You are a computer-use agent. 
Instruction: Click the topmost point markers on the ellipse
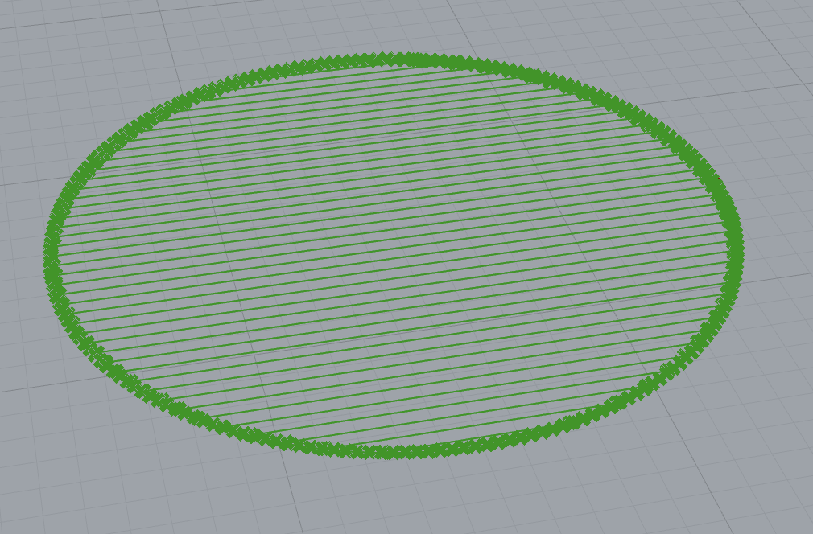click(411, 60)
